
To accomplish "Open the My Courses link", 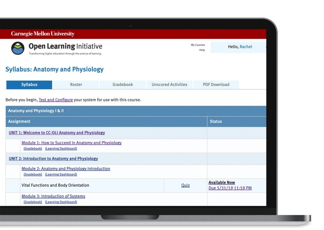I will (198, 45).
